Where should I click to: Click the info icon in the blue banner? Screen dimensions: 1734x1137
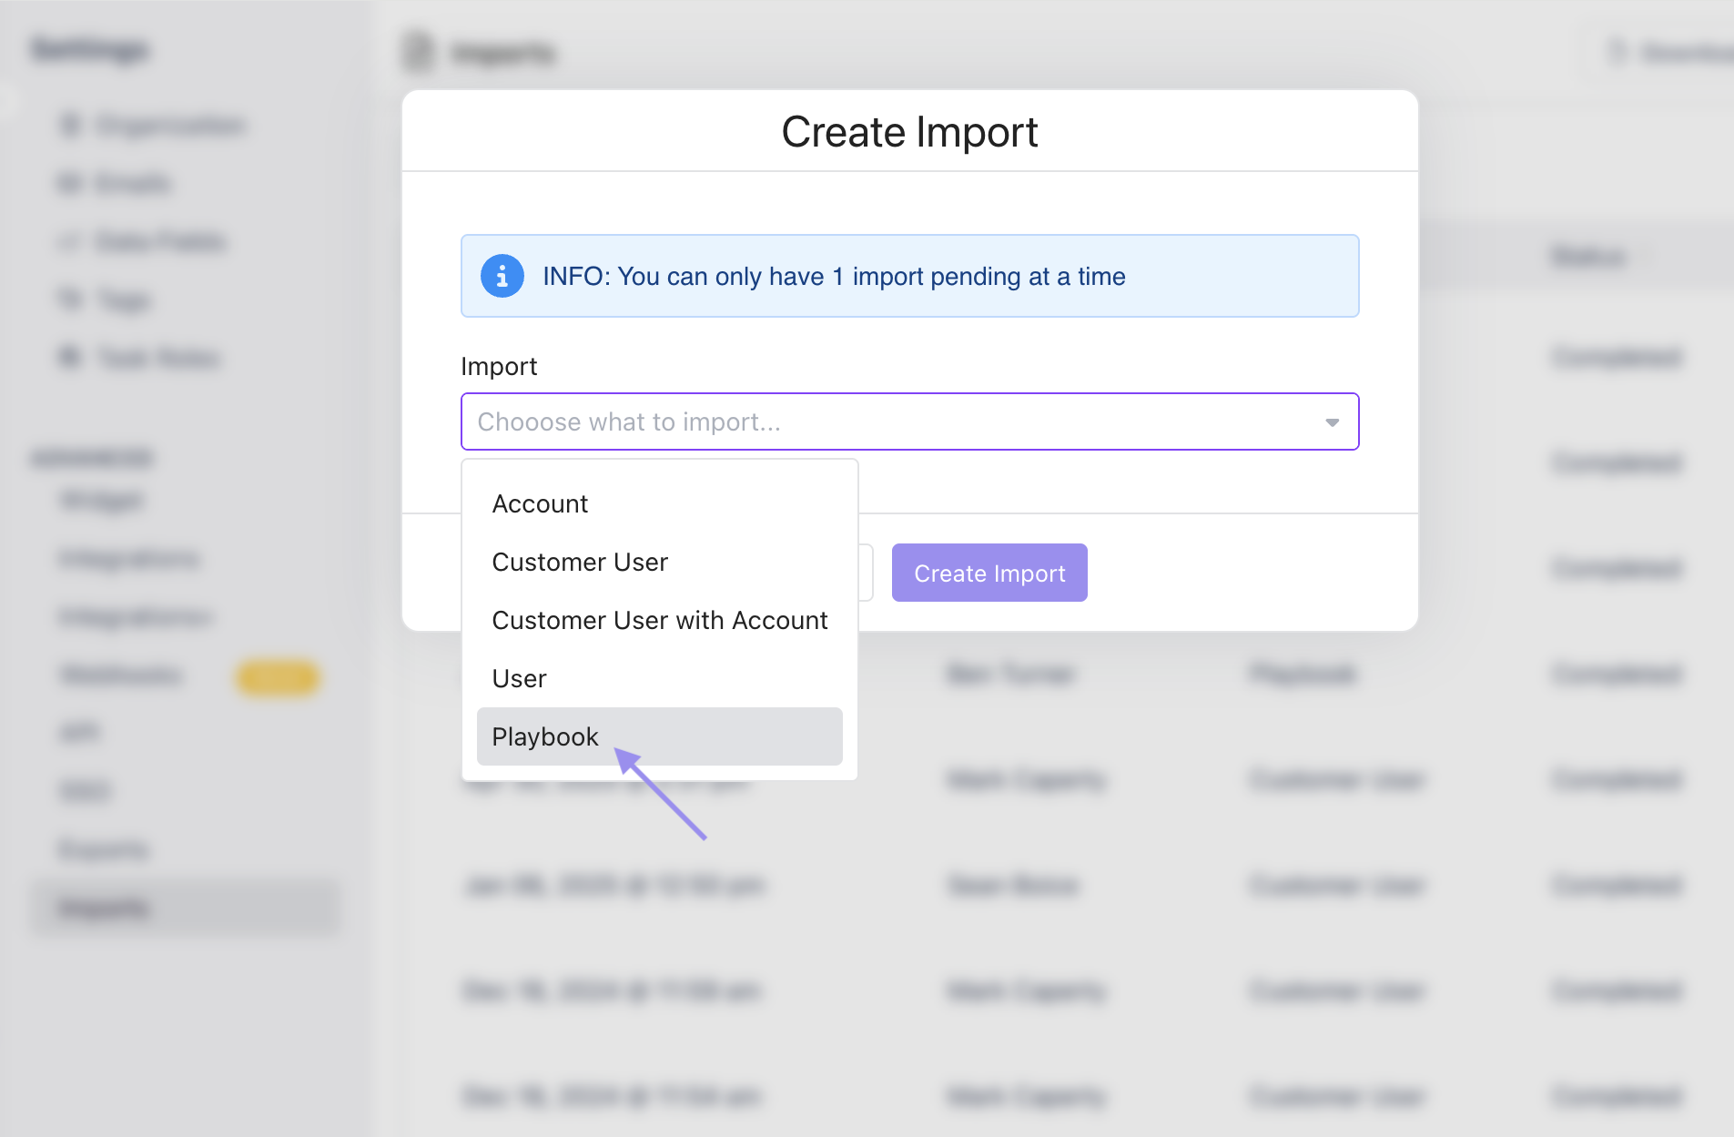[x=502, y=276]
